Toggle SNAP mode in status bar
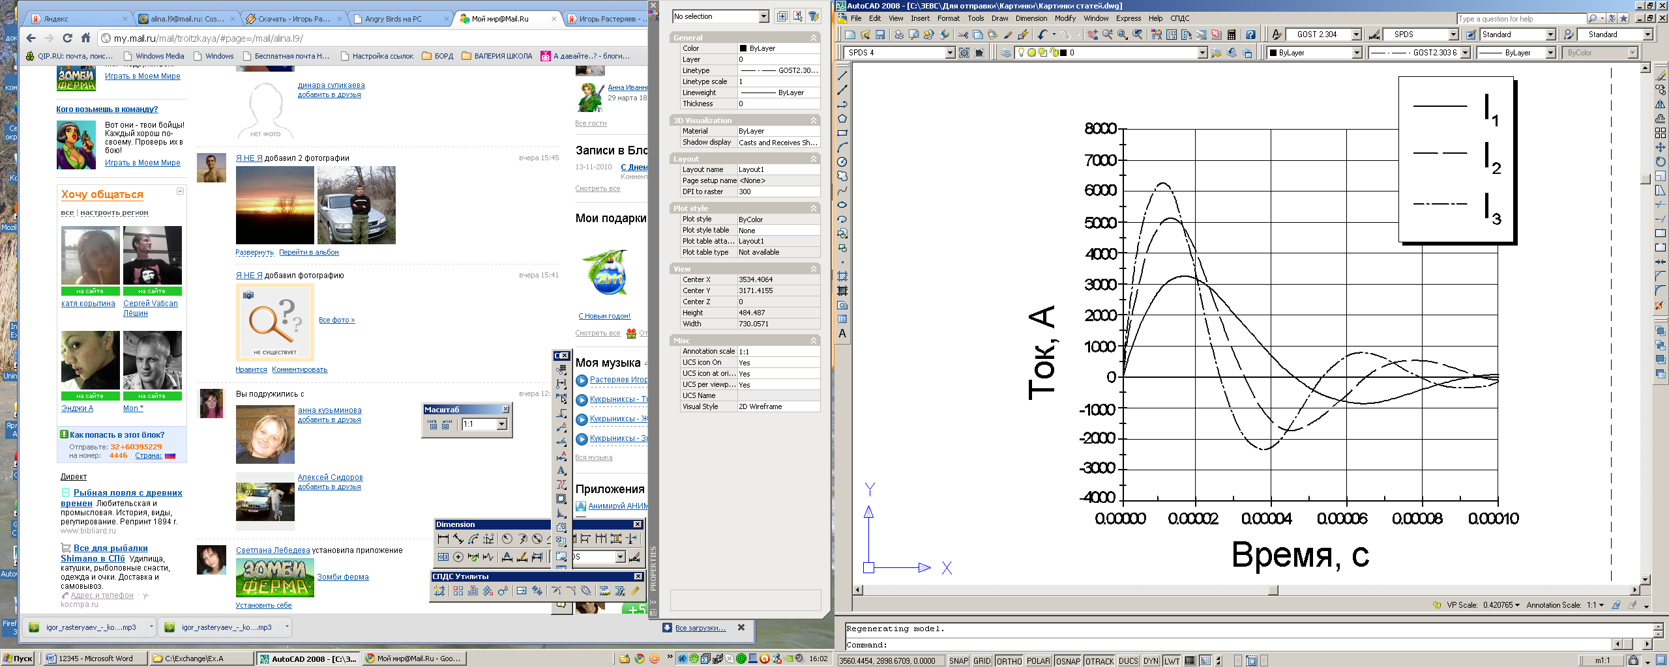Viewport: 1669px width, 667px height. tap(958, 660)
